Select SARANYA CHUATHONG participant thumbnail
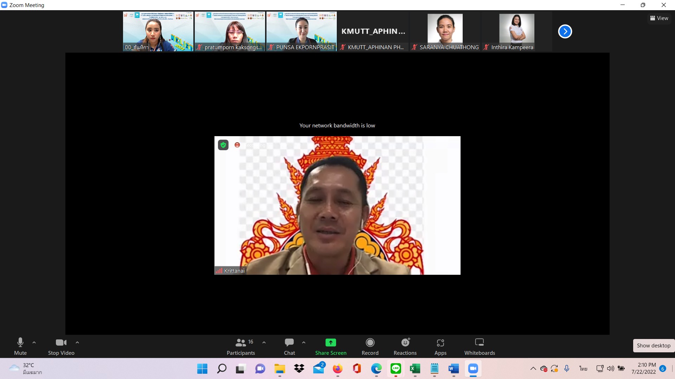The height and width of the screenshot is (379, 675). 445,32
